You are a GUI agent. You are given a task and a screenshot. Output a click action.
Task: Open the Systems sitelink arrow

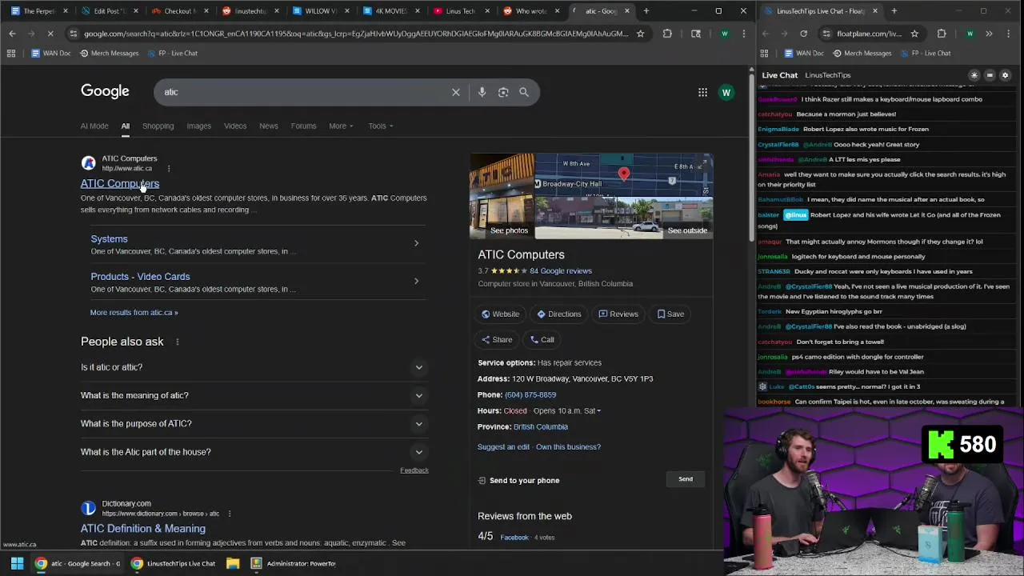[x=416, y=243]
